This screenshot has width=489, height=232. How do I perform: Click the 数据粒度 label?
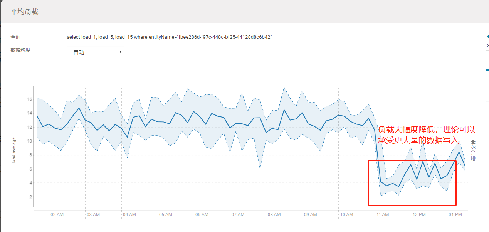click(x=20, y=50)
